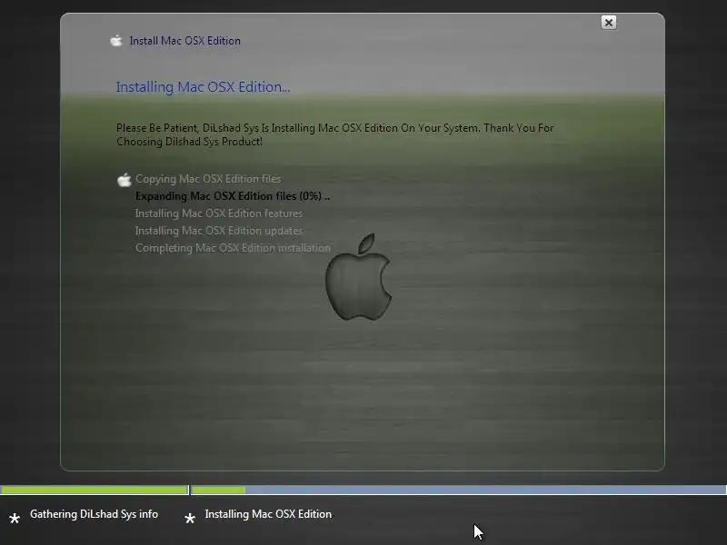Click asterisk beside Gathering DiLshad Sys info
The height and width of the screenshot is (545, 727).
[15, 519]
